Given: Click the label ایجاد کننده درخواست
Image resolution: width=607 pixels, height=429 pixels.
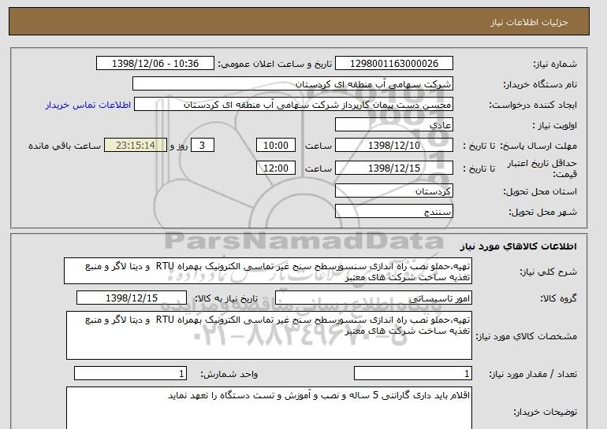Looking at the screenshot, I should [533, 105].
